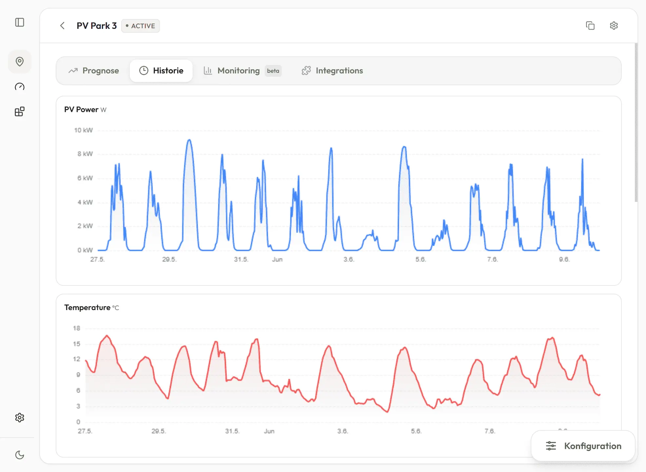Click the 5.6. date label on Temperature chart
The image size is (646, 472).
416,431
